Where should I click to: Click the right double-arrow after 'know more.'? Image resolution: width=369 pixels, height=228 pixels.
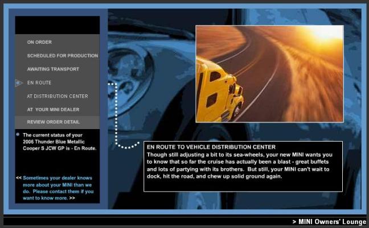pyautogui.click(x=72, y=199)
